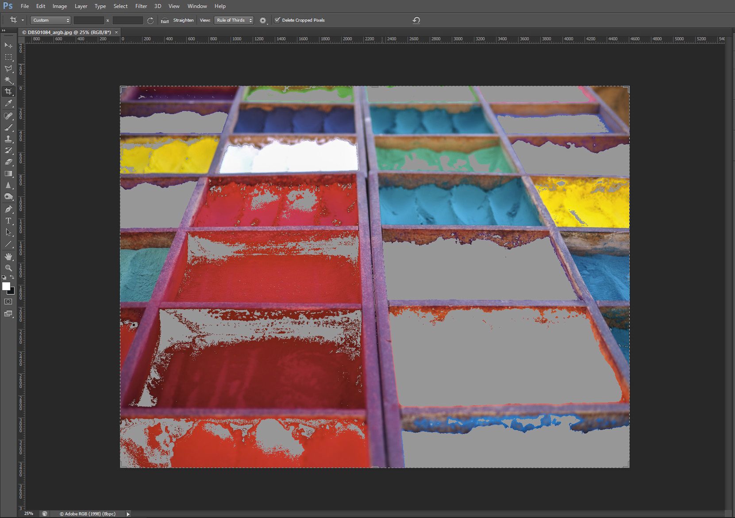Open additional crop options gear

(263, 20)
